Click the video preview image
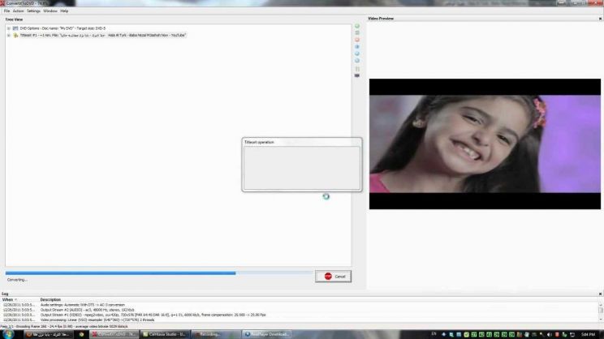This screenshot has width=604, height=339. 485,144
